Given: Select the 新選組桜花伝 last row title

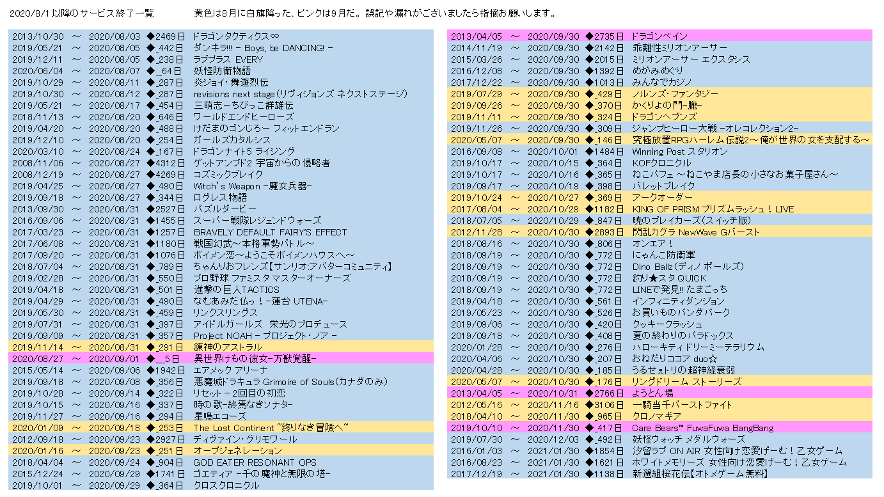Looking at the screenshot, I should click(x=700, y=474).
